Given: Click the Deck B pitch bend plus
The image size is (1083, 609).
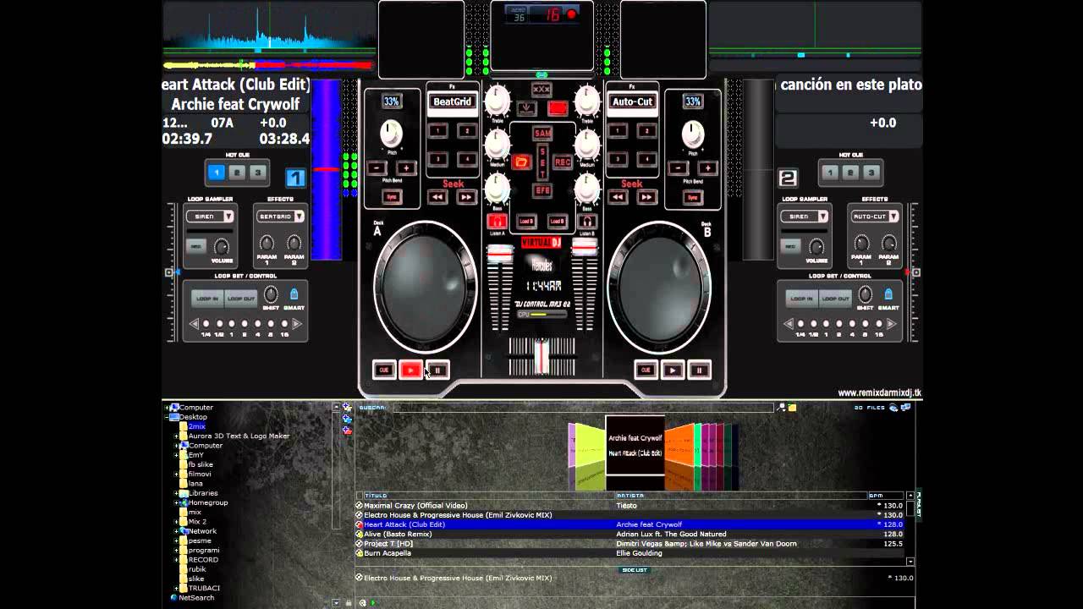Looking at the screenshot, I should [x=707, y=168].
